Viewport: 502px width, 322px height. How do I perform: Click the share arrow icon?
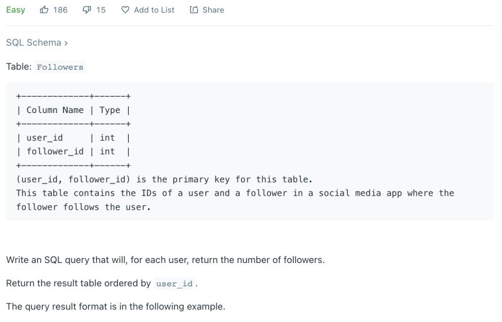coord(194,9)
